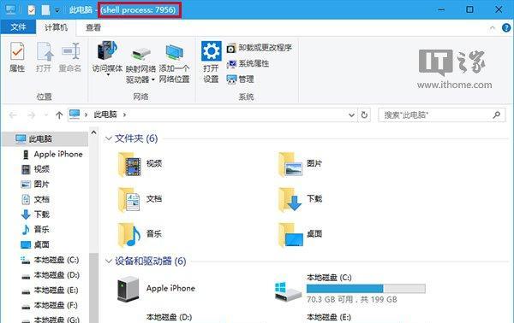Select the 音乐 music folder icon
The width and height of the screenshot is (514, 323).
tap(129, 235)
